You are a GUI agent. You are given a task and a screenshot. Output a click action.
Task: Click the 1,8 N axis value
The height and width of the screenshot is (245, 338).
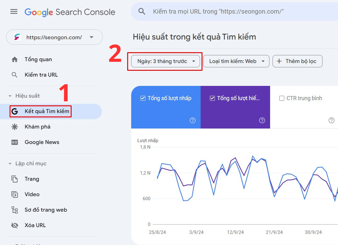pyautogui.click(x=145, y=147)
